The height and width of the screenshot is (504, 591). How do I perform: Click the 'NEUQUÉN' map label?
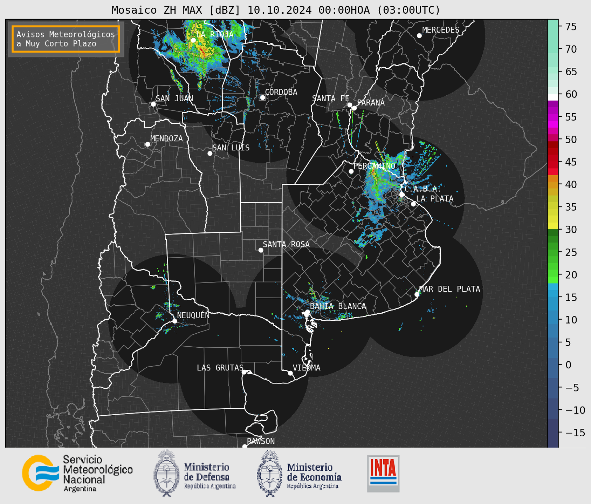click(193, 315)
